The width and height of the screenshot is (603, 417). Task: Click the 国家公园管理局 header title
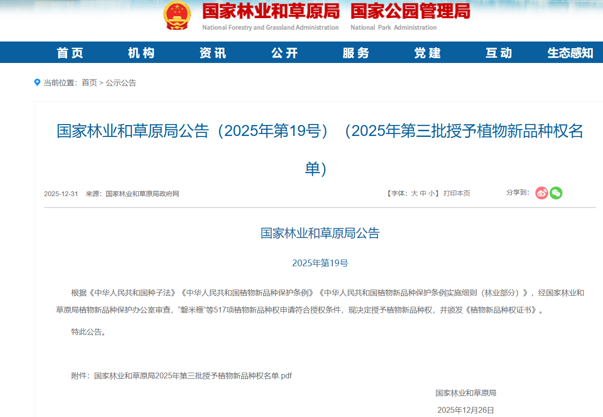(410, 11)
